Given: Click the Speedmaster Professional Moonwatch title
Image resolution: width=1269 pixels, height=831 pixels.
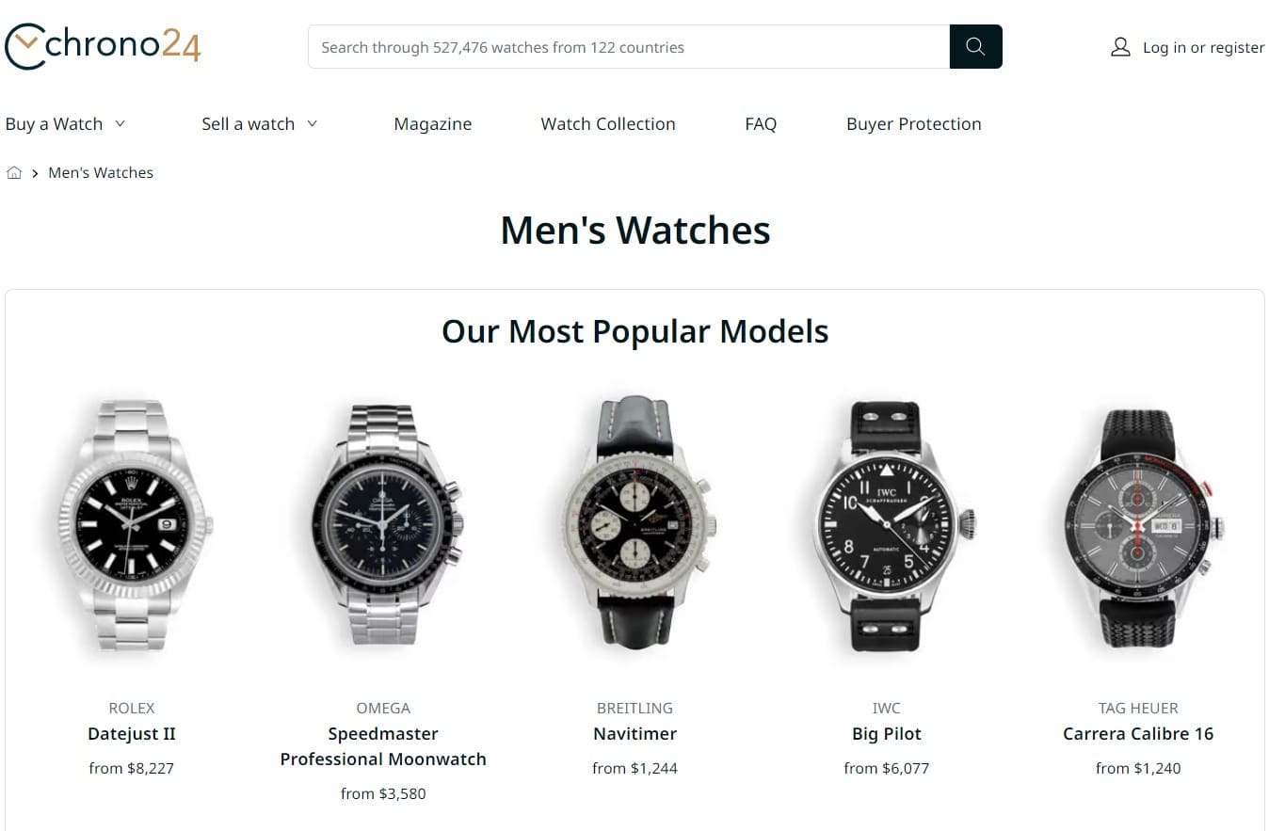Looking at the screenshot, I should click(383, 746).
